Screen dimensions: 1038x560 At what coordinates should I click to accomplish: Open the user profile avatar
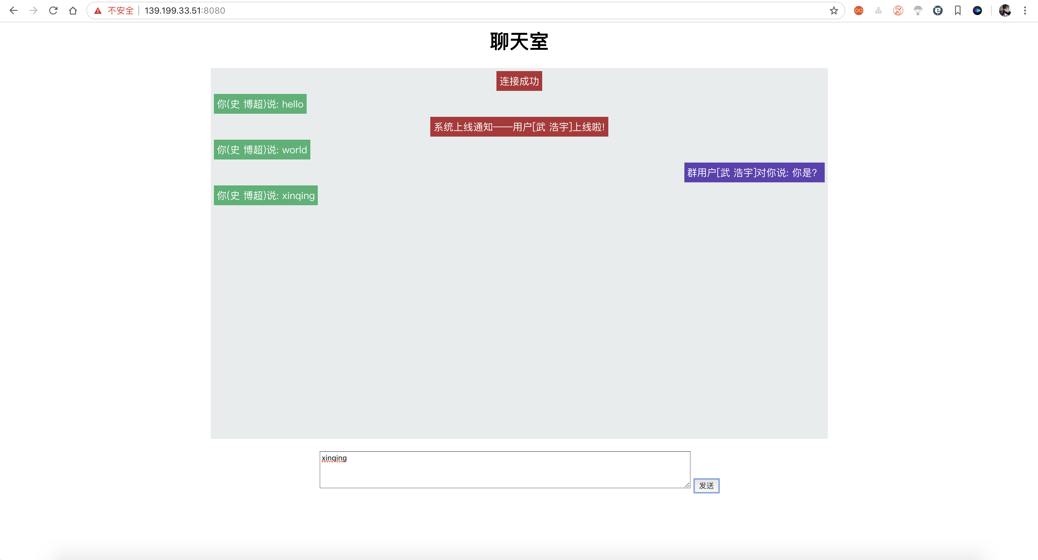(1005, 11)
